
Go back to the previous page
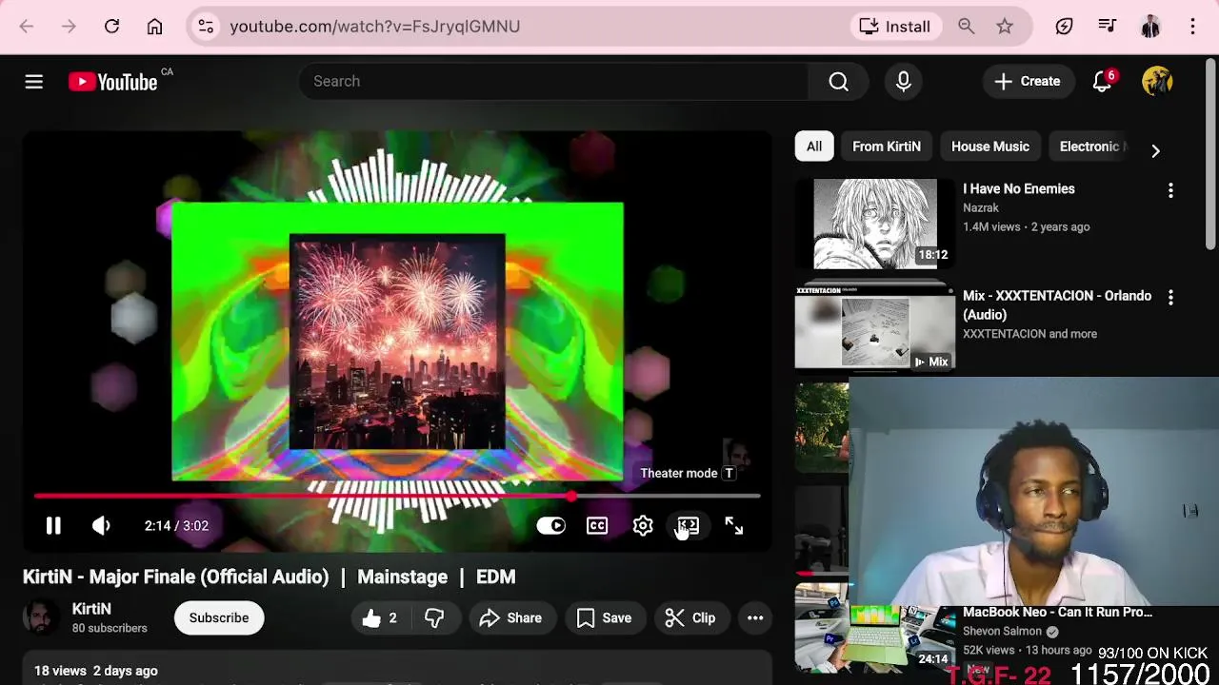click(27, 27)
